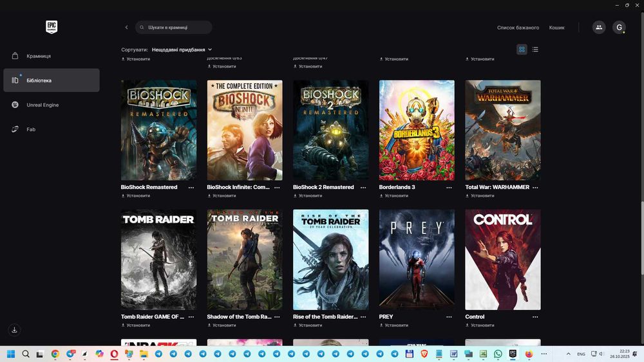This screenshot has height=362, width=644.
Task: Install PREY via Установити
Action: [x=394, y=325]
